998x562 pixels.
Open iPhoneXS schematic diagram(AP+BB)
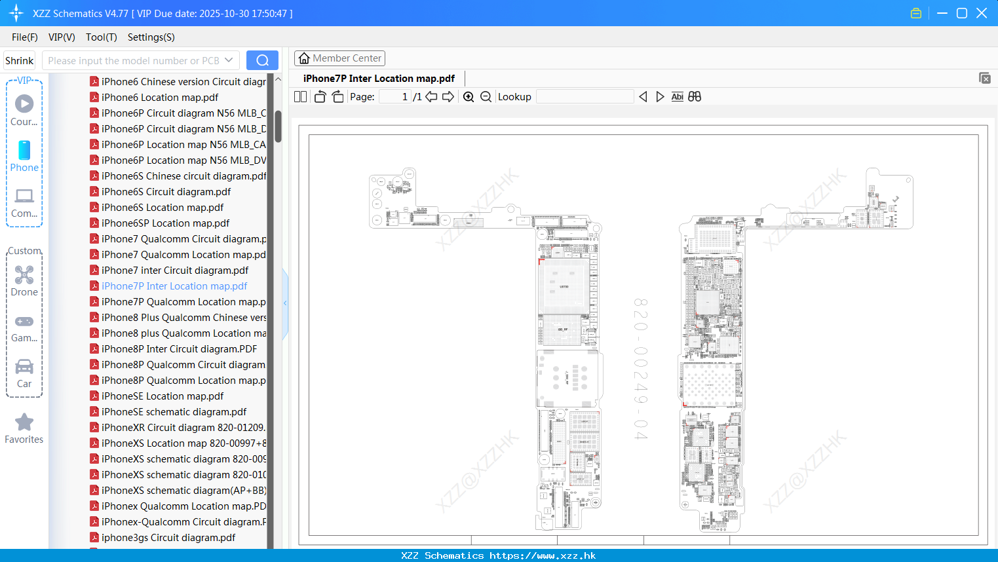178,491
